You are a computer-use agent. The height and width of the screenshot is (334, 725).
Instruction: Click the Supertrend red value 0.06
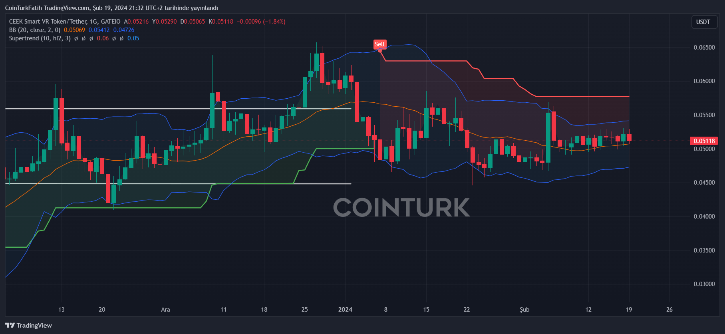point(103,38)
